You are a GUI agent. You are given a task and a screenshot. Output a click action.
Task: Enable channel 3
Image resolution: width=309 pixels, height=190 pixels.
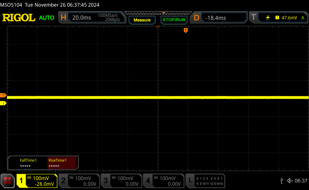tap(121, 181)
